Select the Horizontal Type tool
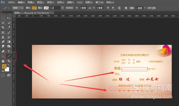 point(9,51)
